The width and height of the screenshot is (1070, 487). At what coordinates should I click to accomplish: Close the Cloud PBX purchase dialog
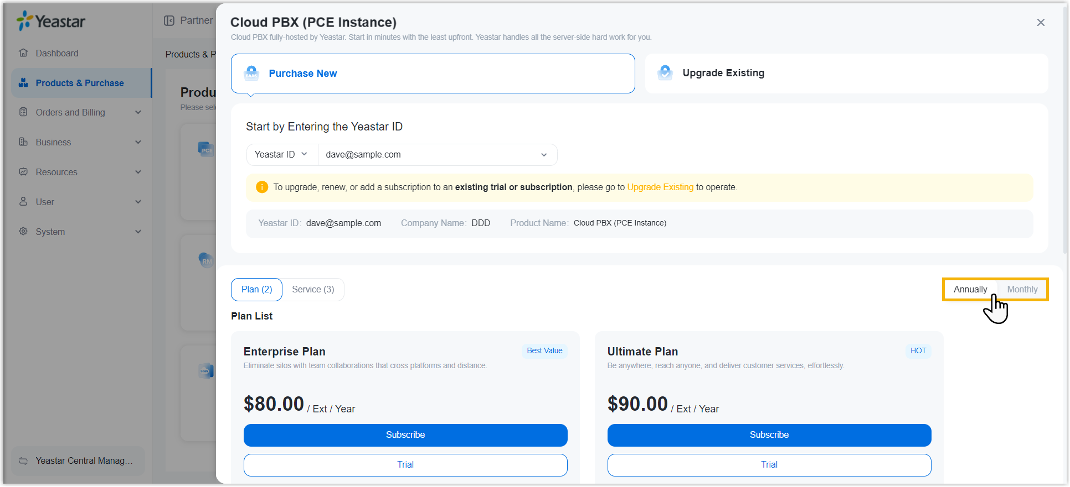click(1041, 23)
